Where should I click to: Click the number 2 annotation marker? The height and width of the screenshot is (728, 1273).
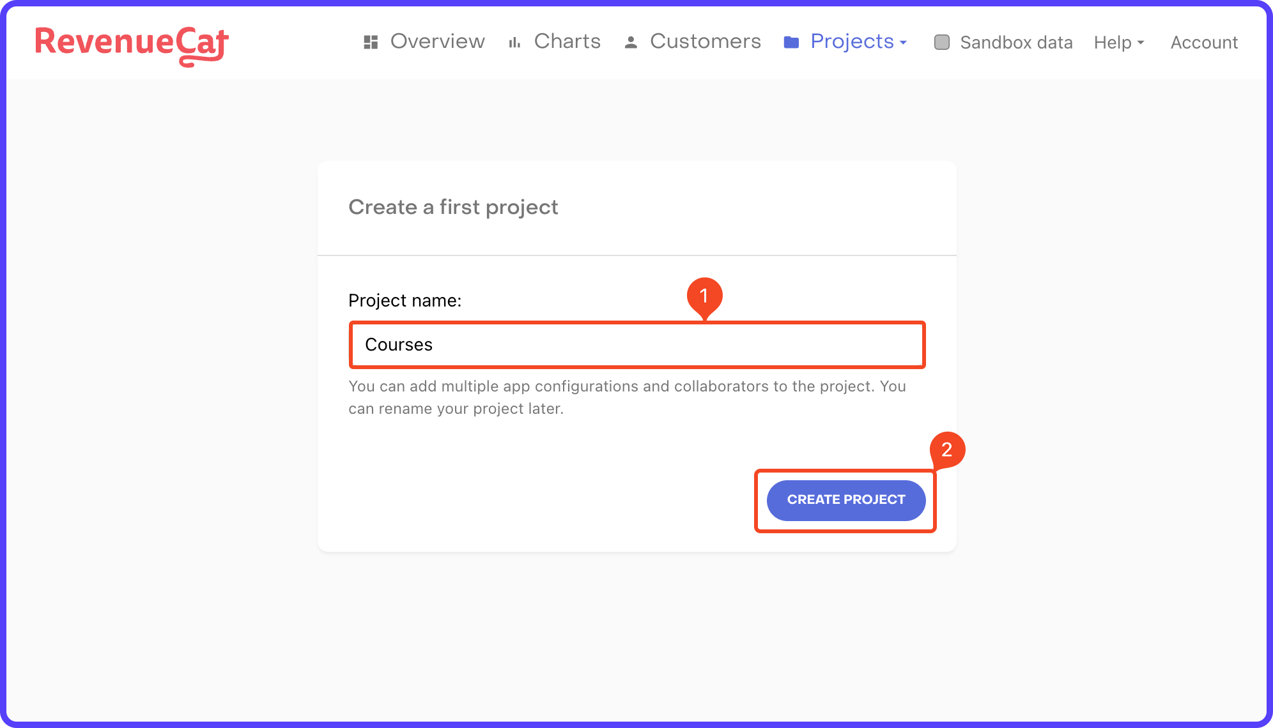tap(947, 450)
